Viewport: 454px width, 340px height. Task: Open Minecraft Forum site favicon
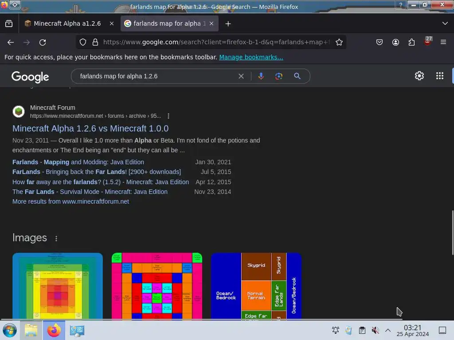point(19,112)
